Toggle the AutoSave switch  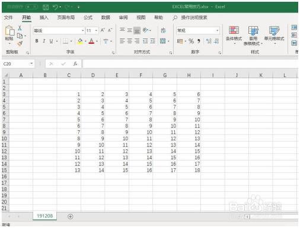(31, 7)
